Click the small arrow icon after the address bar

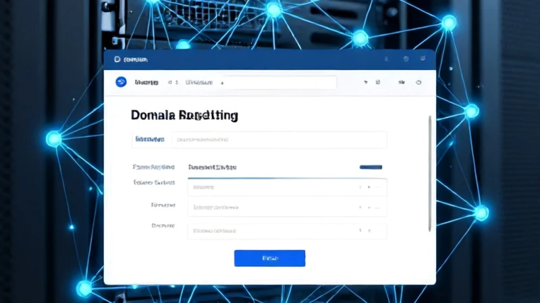point(366,82)
